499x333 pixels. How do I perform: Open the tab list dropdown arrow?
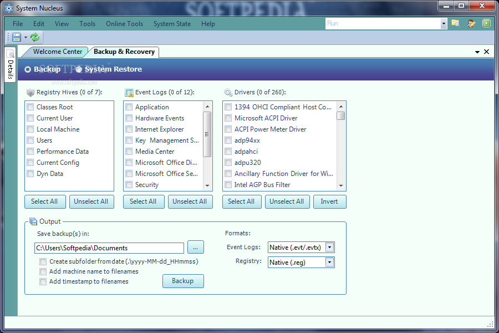pyautogui.click(x=477, y=52)
